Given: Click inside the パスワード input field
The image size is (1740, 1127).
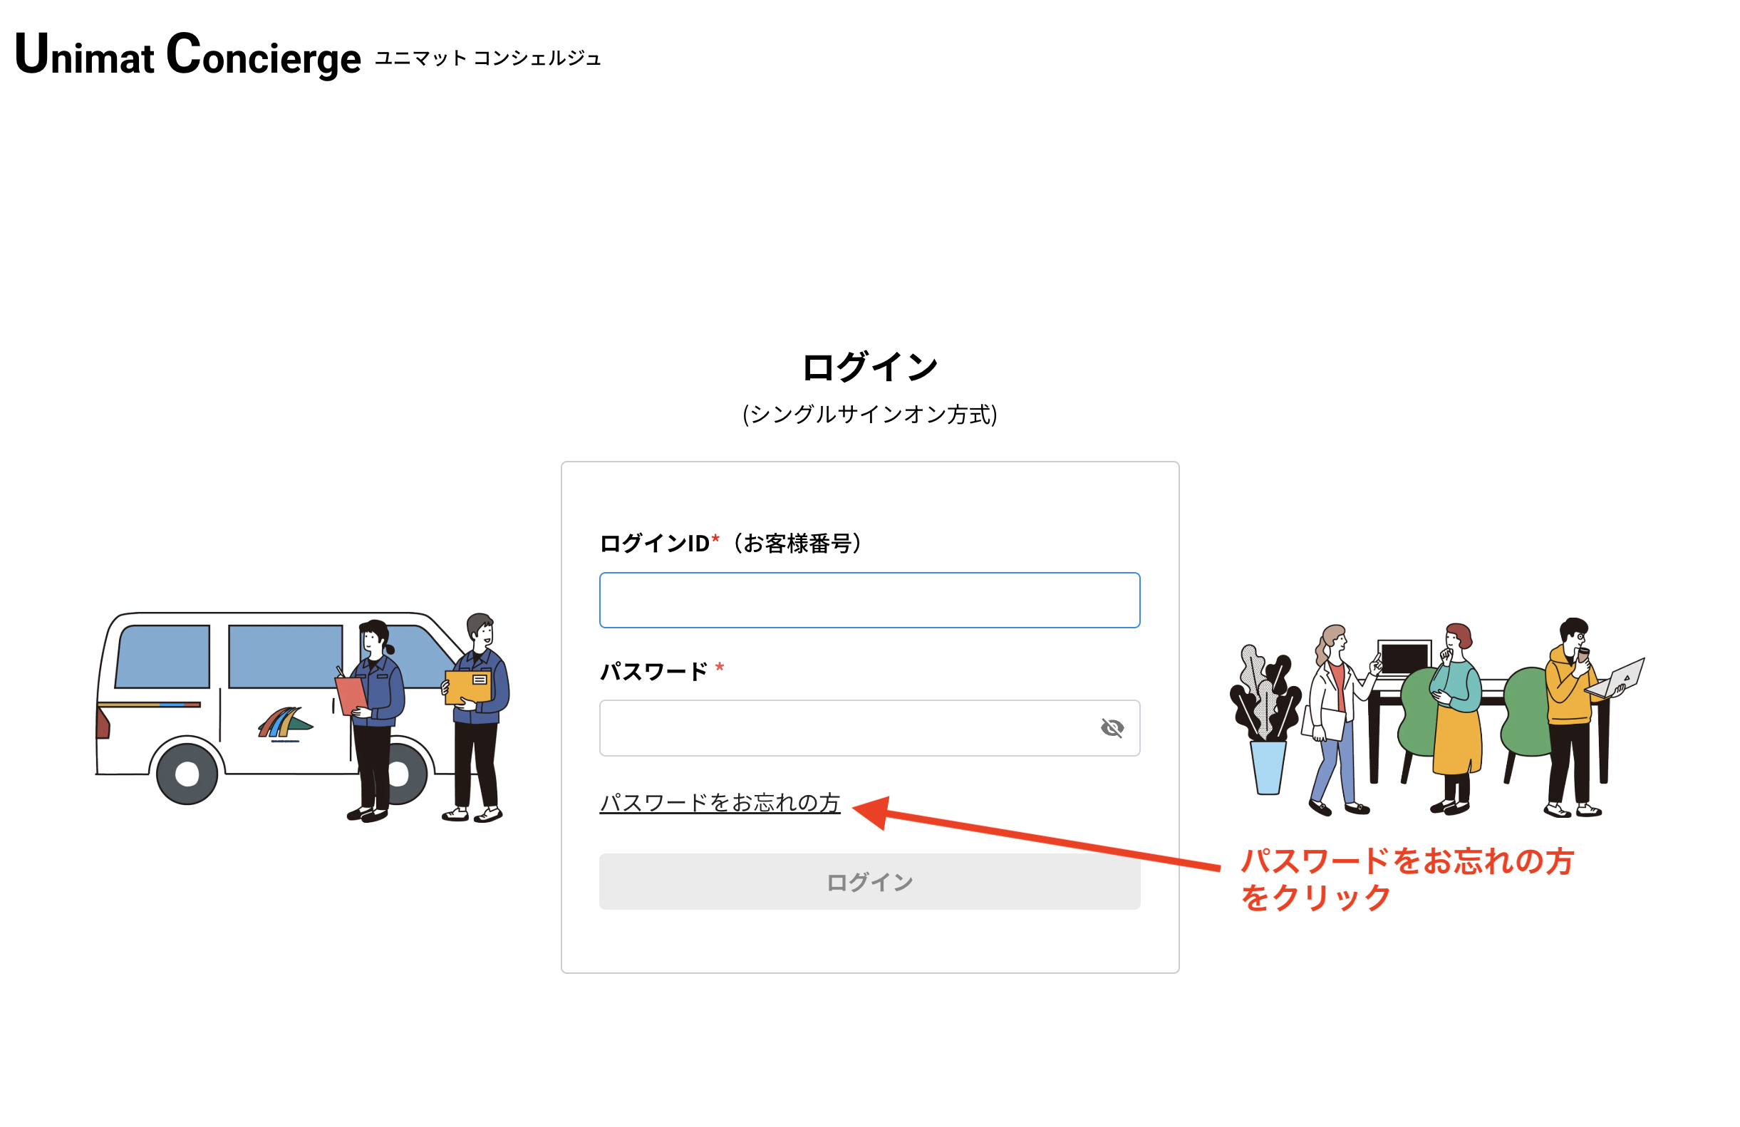Looking at the screenshot, I should click(x=841, y=727).
